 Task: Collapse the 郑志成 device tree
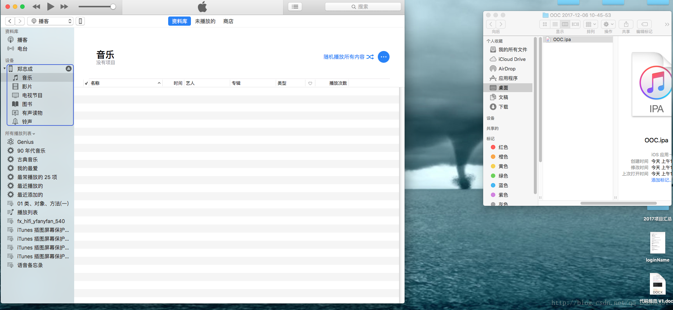click(4, 69)
